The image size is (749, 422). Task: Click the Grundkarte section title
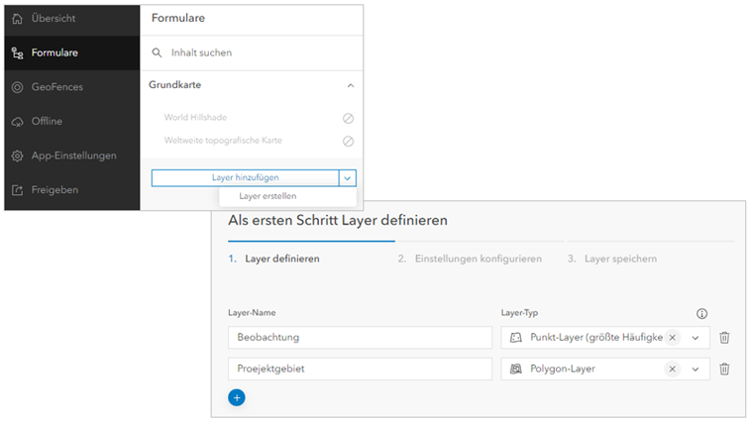click(174, 85)
